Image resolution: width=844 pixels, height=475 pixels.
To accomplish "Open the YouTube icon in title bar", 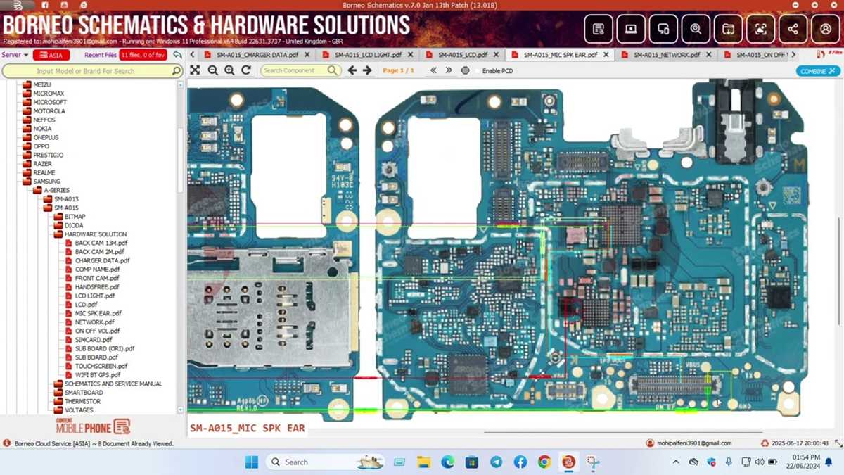I will point(64,5).
